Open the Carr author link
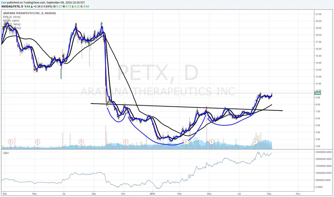 [x=4, y=3]
